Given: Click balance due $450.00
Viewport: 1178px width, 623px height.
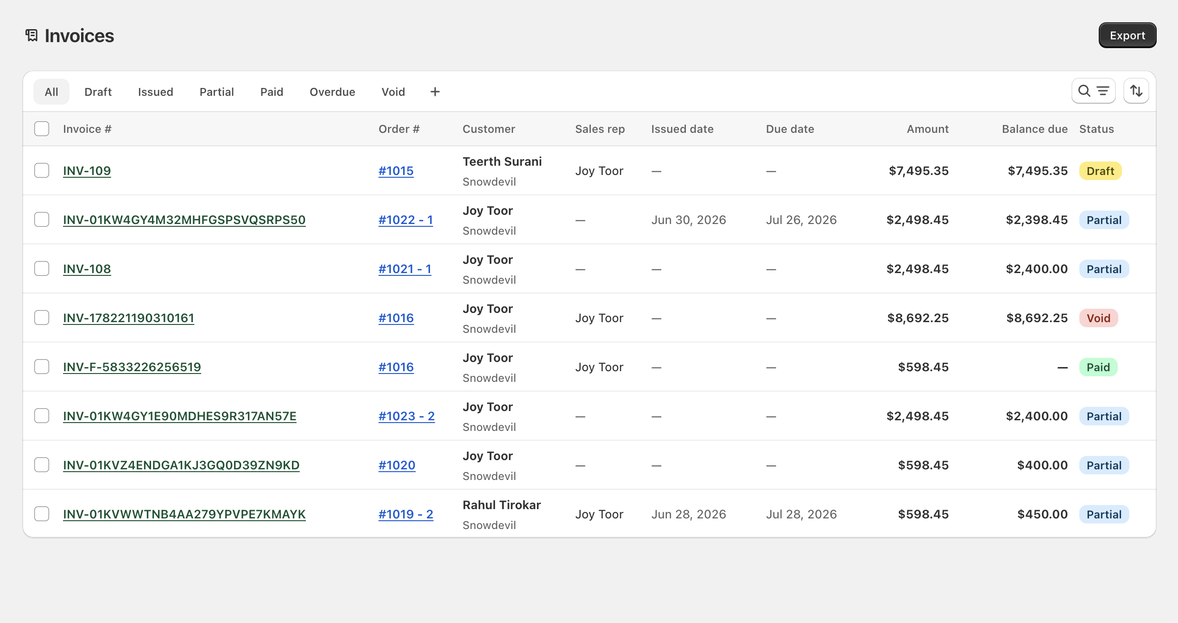Looking at the screenshot, I should (1042, 514).
